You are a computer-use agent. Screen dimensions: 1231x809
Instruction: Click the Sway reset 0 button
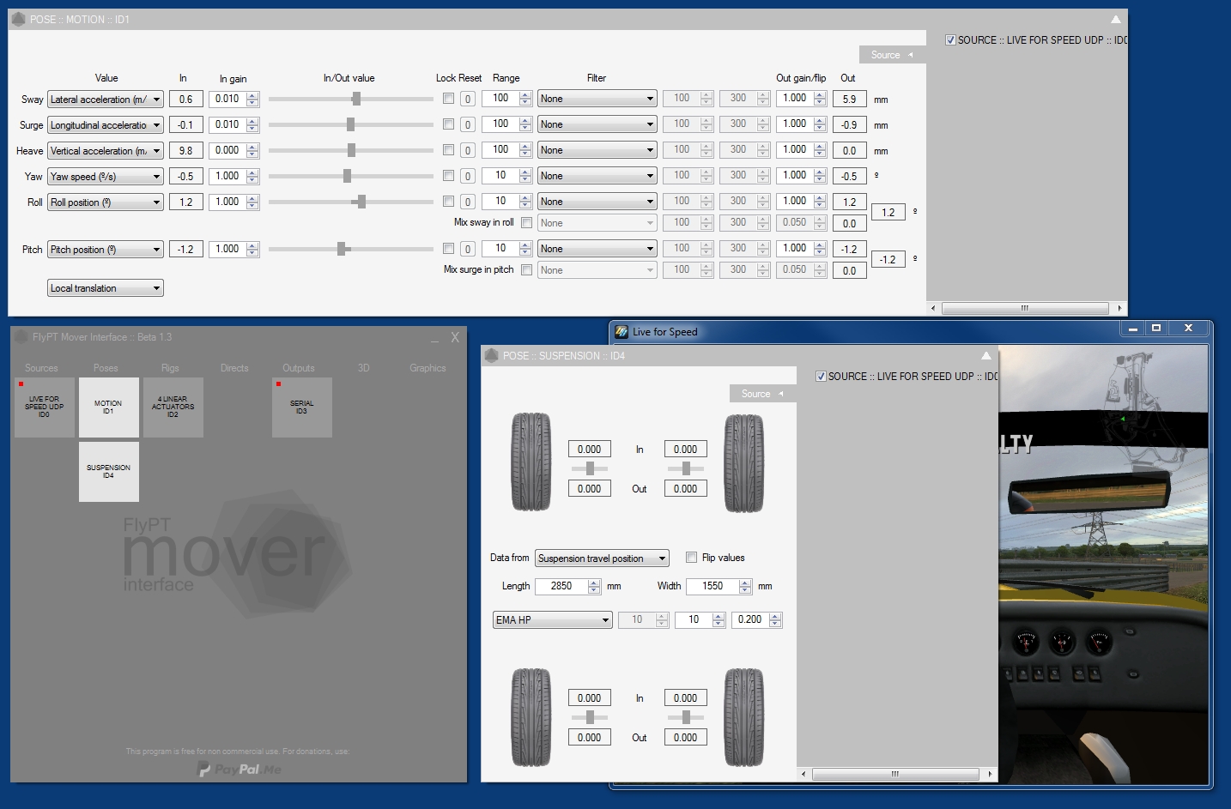468,100
